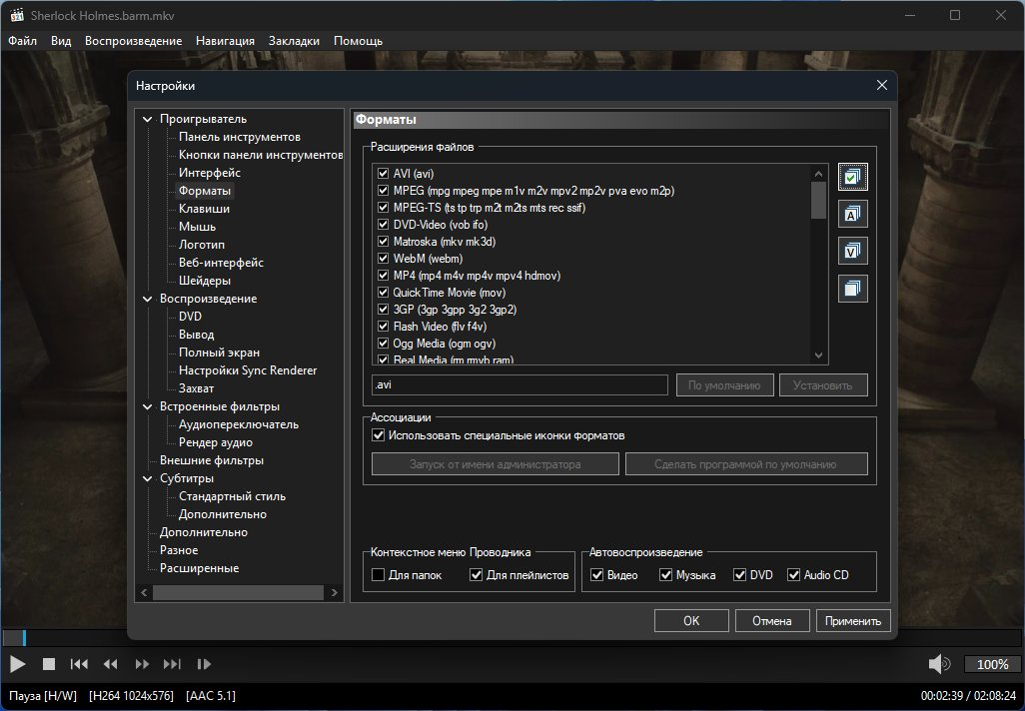Image resolution: width=1025 pixels, height=711 pixels.
Task: Open the 'Закладки' menu
Action: pyautogui.click(x=294, y=41)
